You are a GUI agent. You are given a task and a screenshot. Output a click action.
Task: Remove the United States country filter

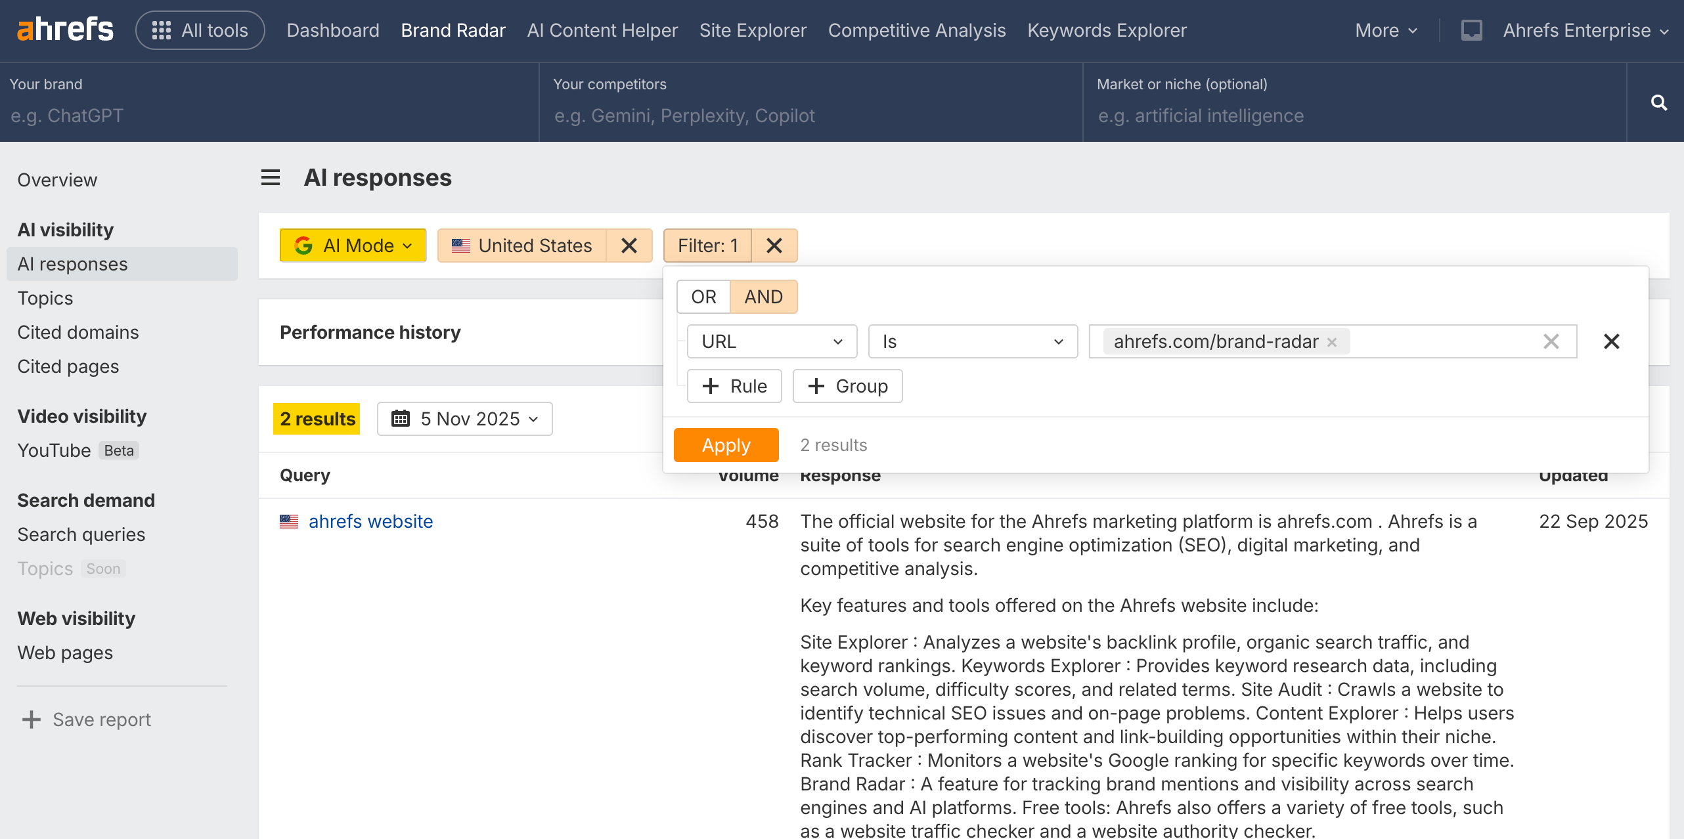tap(629, 246)
